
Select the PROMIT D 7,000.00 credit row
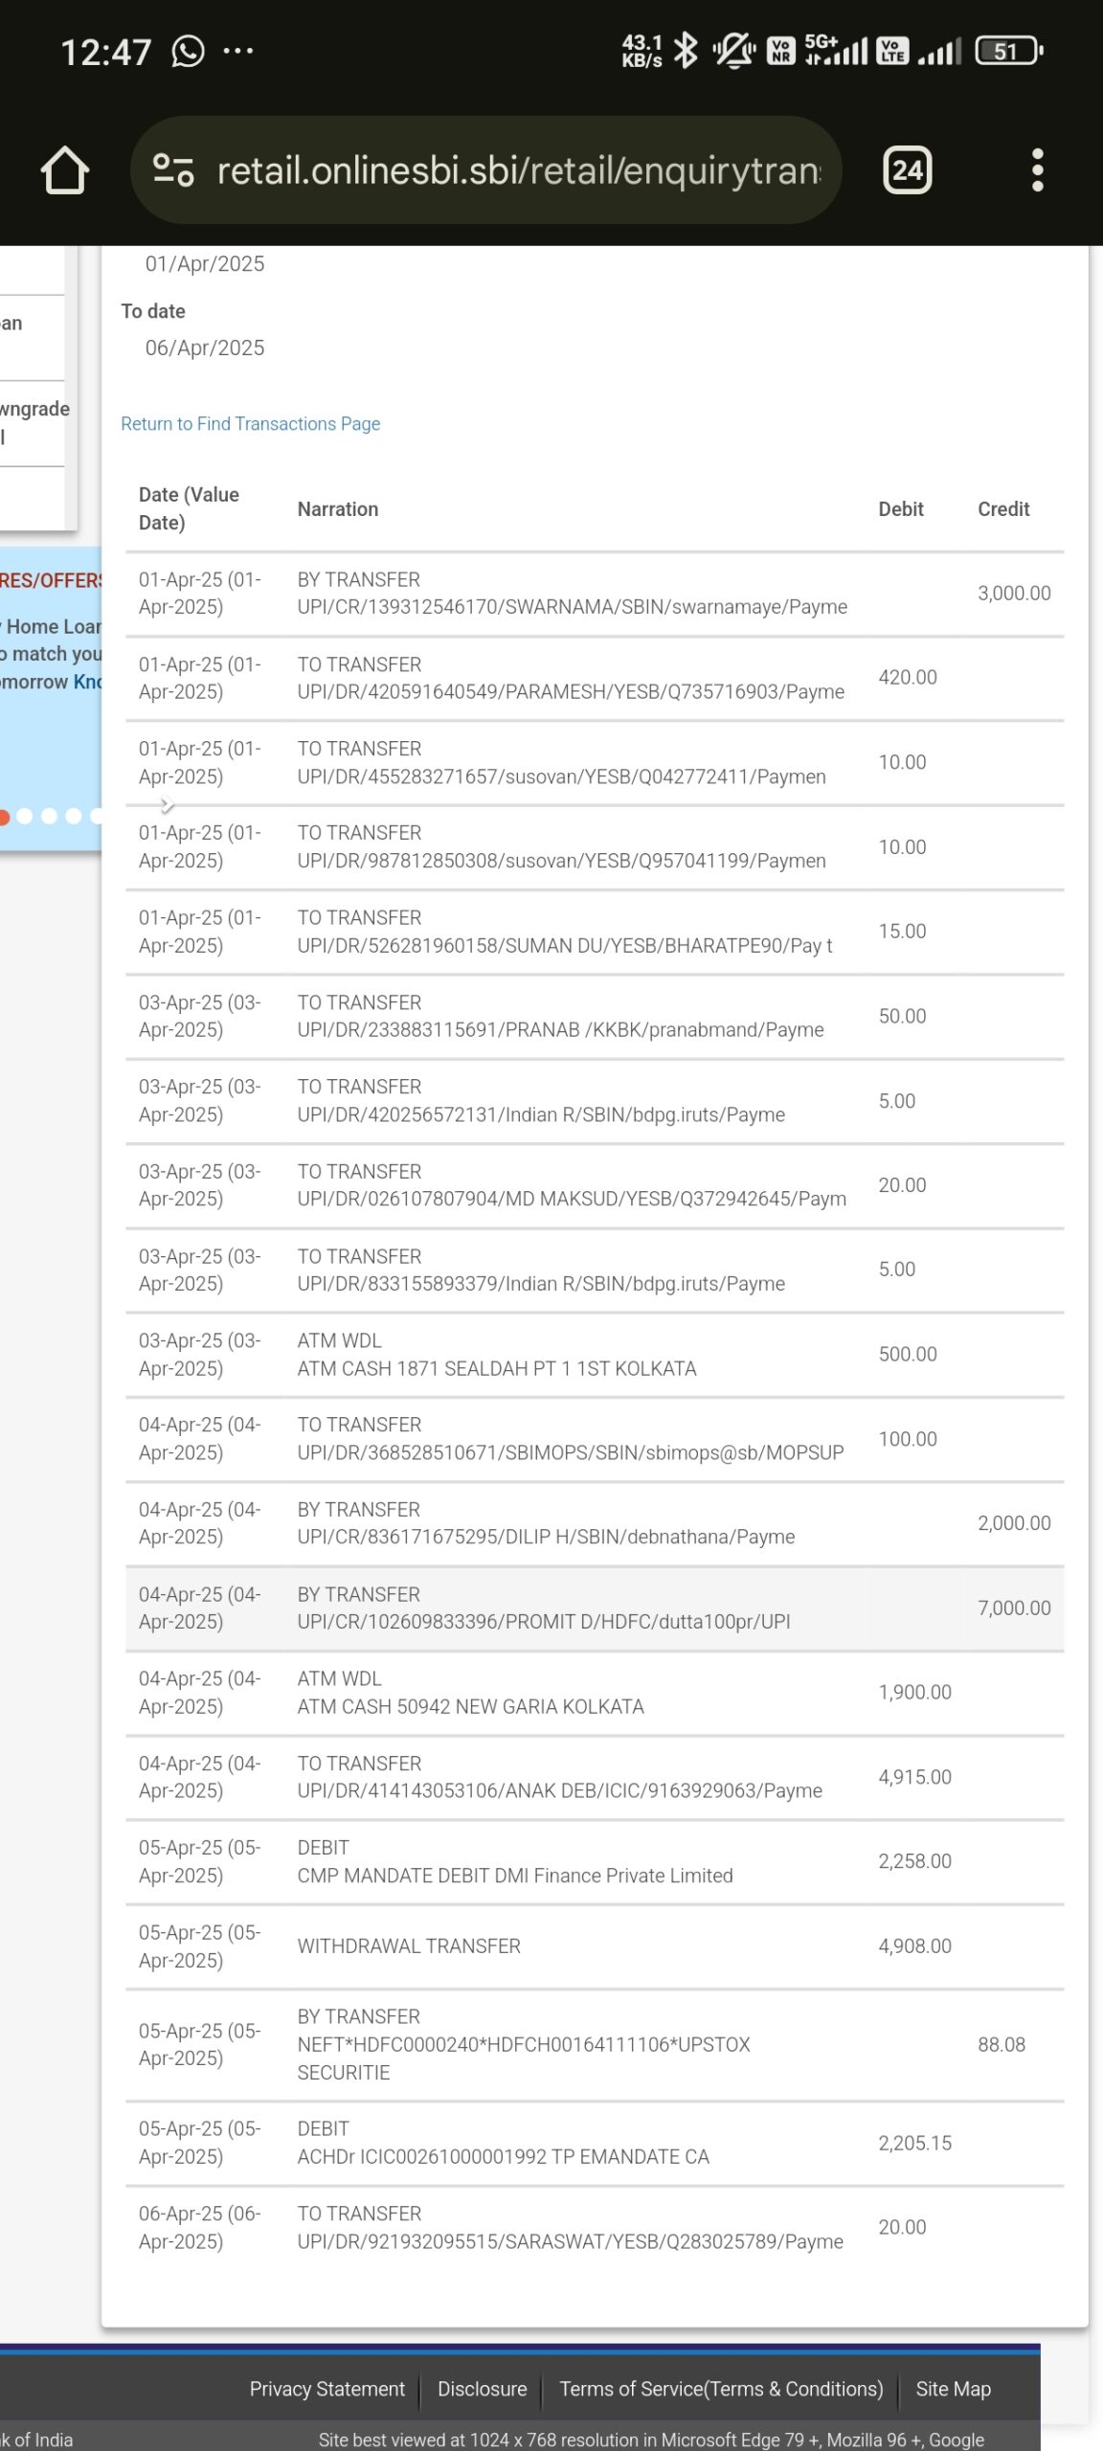(594, 1608)
